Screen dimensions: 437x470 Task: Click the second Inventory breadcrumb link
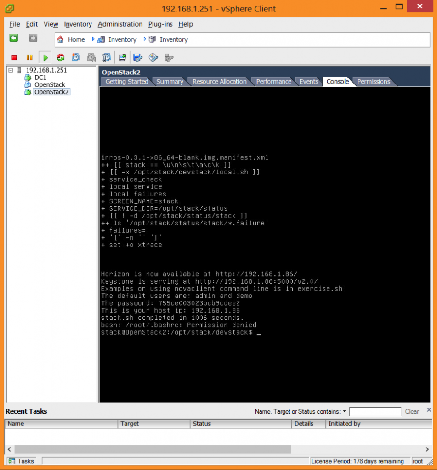174,39
